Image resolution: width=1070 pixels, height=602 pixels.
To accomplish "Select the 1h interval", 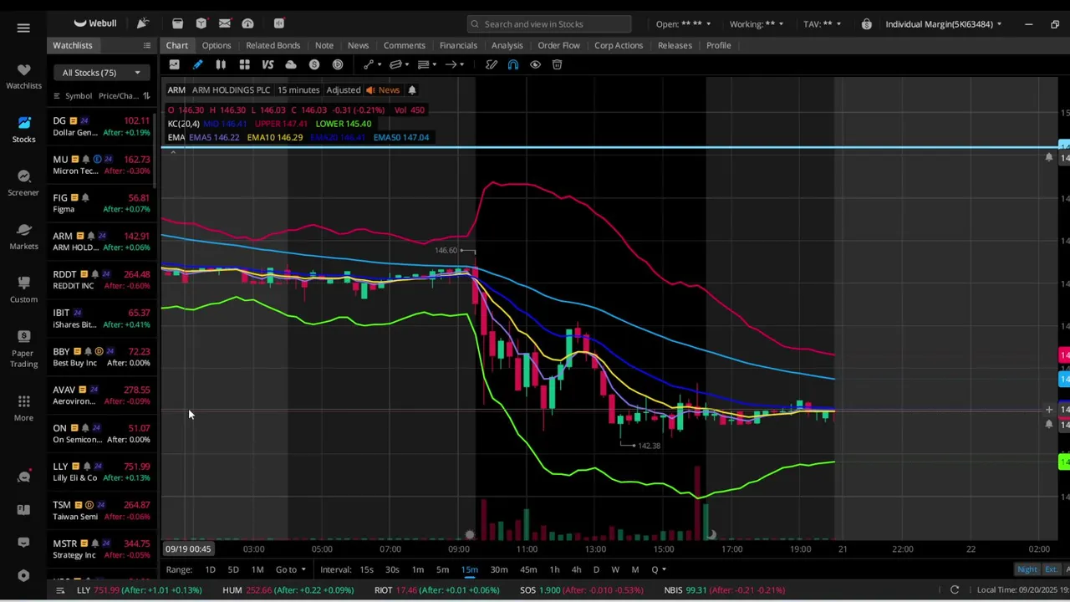I will [554, 569].
